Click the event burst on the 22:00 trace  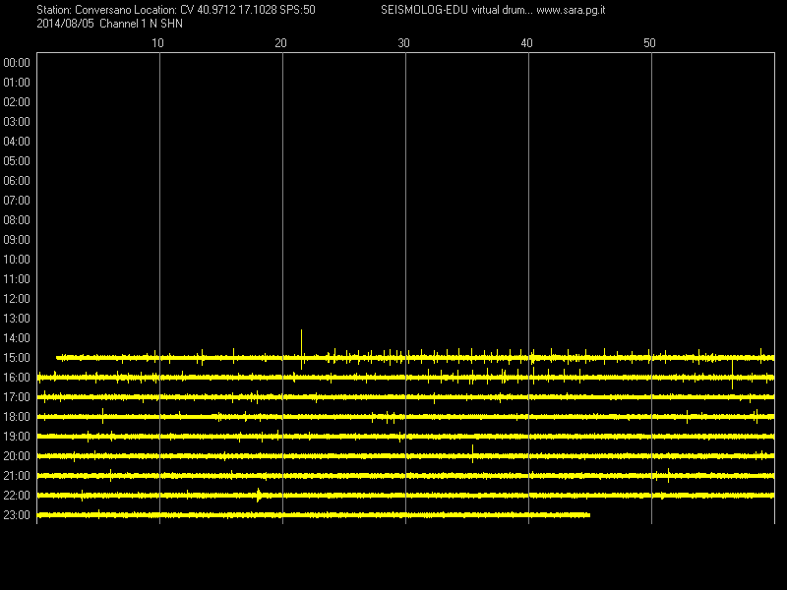click(259, 496)
